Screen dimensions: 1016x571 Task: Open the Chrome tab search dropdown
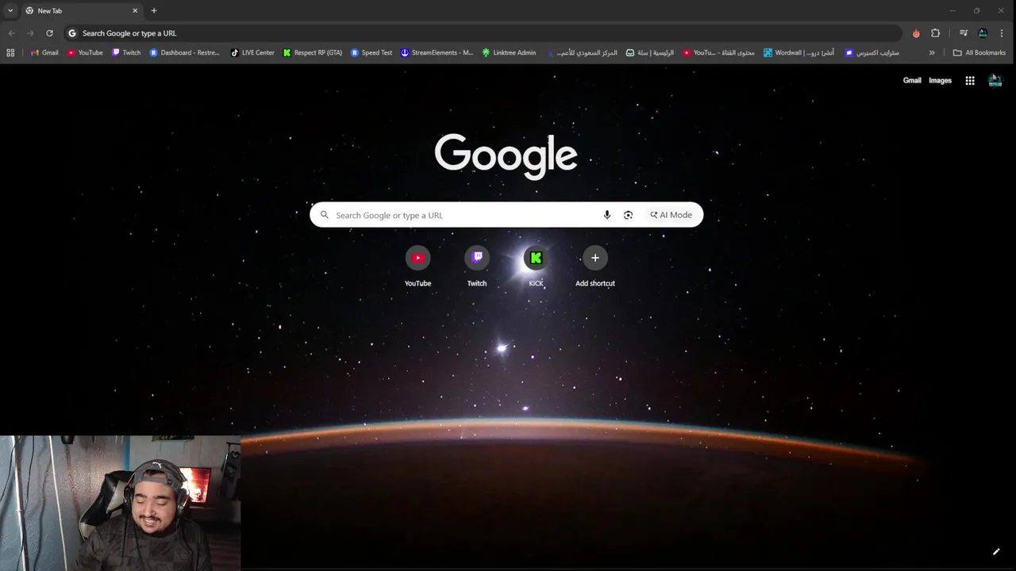[x=10, y=10]
